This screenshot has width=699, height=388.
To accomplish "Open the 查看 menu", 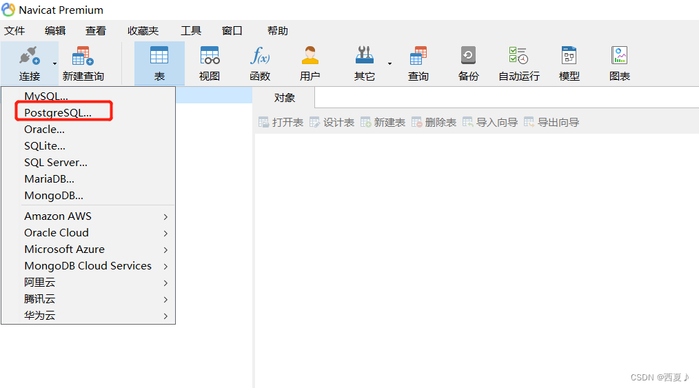I will pyautogui.click(x=96, y=31).
